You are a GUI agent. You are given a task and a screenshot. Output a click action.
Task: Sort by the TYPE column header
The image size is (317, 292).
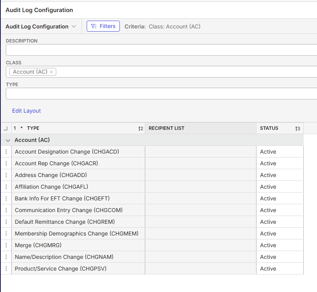click(x=78, y=128)
